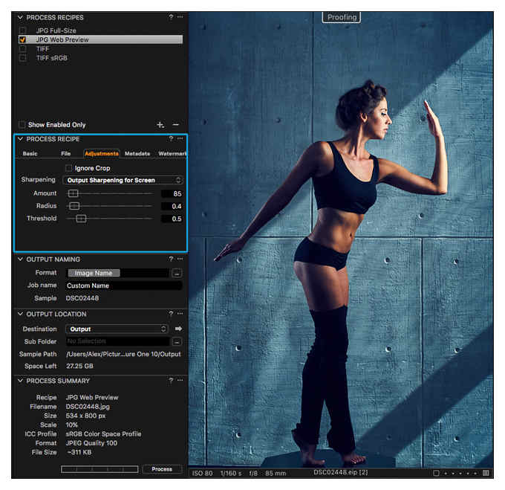
Task: Toggle Show Enabled Only checkbox
Action: click(22, 124)
